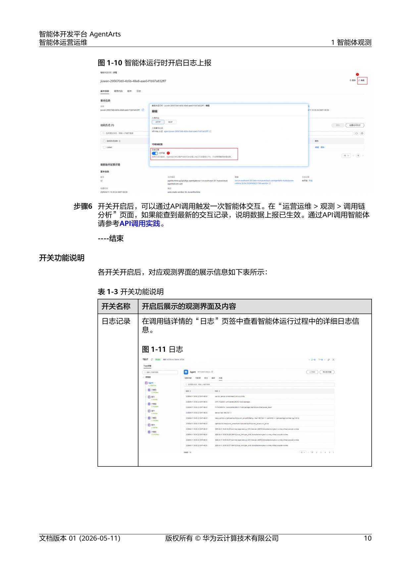
Task: Click external link icon after swr image address
Action: tap(270, 183)
